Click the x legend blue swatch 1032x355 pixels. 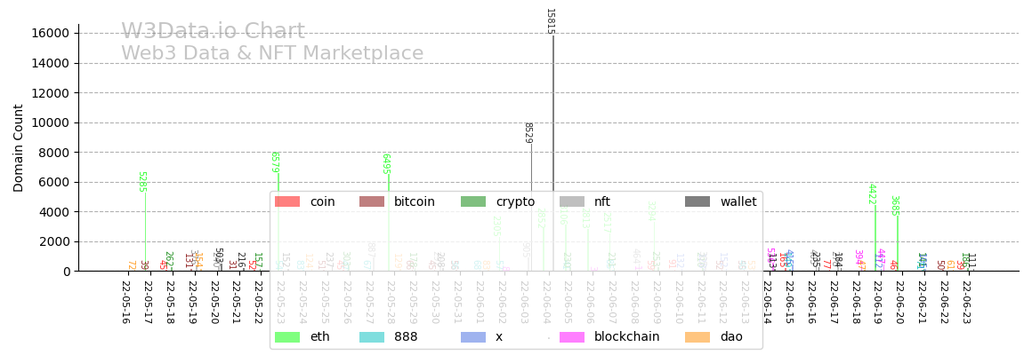pyautogui.click(x=473, y=337)
